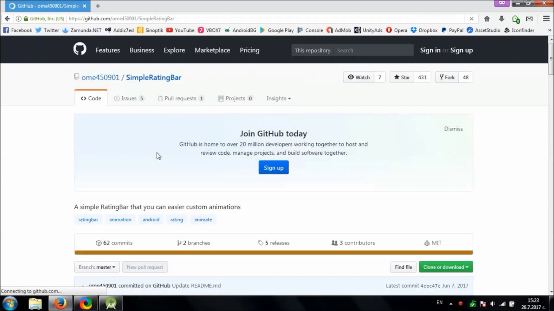Open the 62 commits link
554x311 pixels.
point(114,243)
